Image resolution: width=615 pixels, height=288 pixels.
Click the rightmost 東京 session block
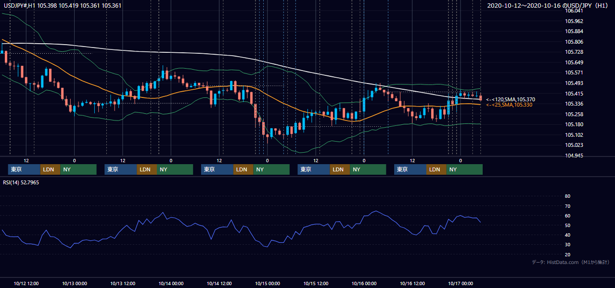click(x=410, y=169)
